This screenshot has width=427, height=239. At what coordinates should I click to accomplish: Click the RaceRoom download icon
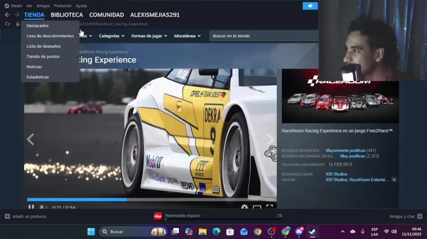pyautogui.click(x=158, y=216)
